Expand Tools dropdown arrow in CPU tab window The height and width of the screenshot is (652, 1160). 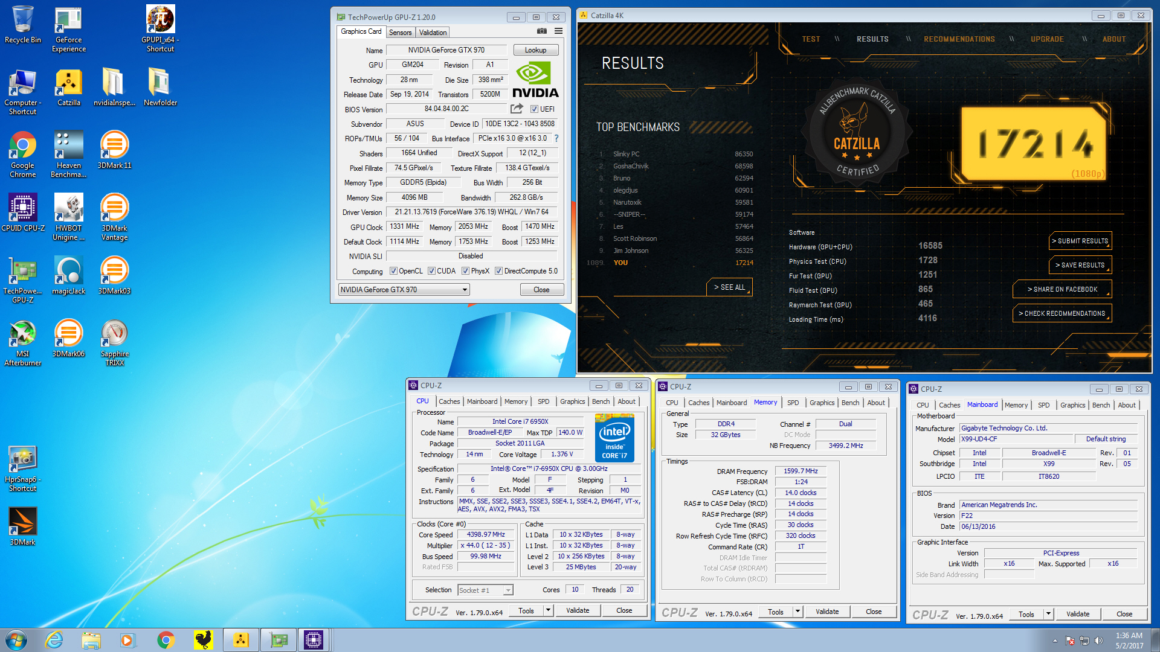[x=548, y=610]
